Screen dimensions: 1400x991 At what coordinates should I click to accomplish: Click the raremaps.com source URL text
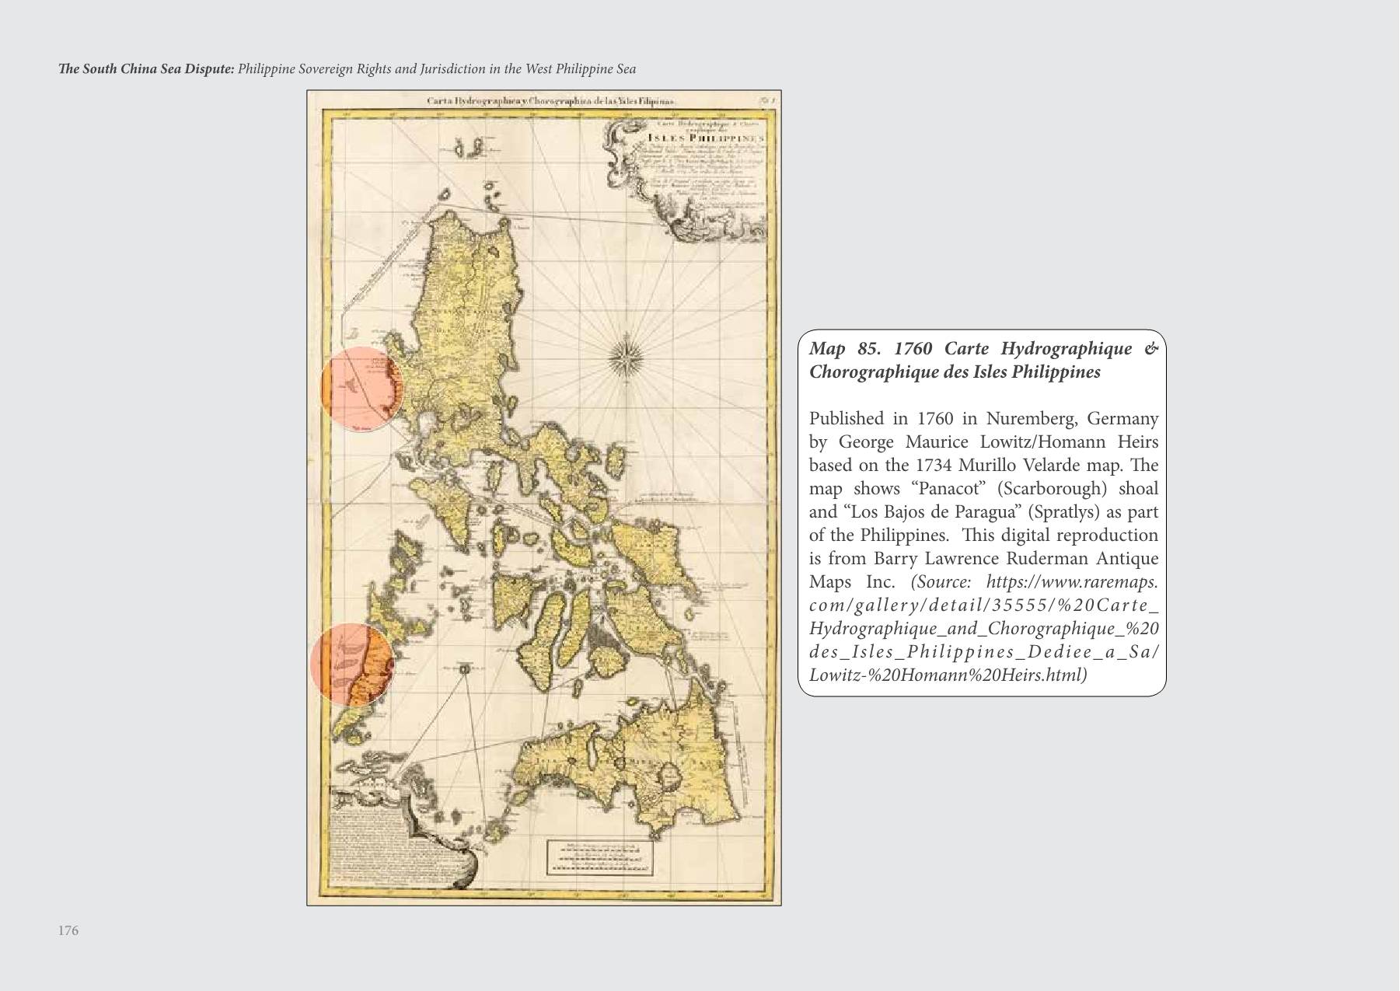click(984, 628)
